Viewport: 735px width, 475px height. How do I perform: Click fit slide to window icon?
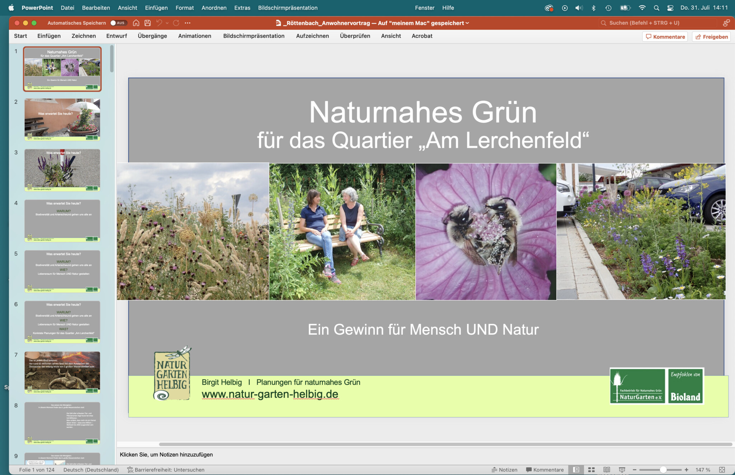click(x=722, y=470)
